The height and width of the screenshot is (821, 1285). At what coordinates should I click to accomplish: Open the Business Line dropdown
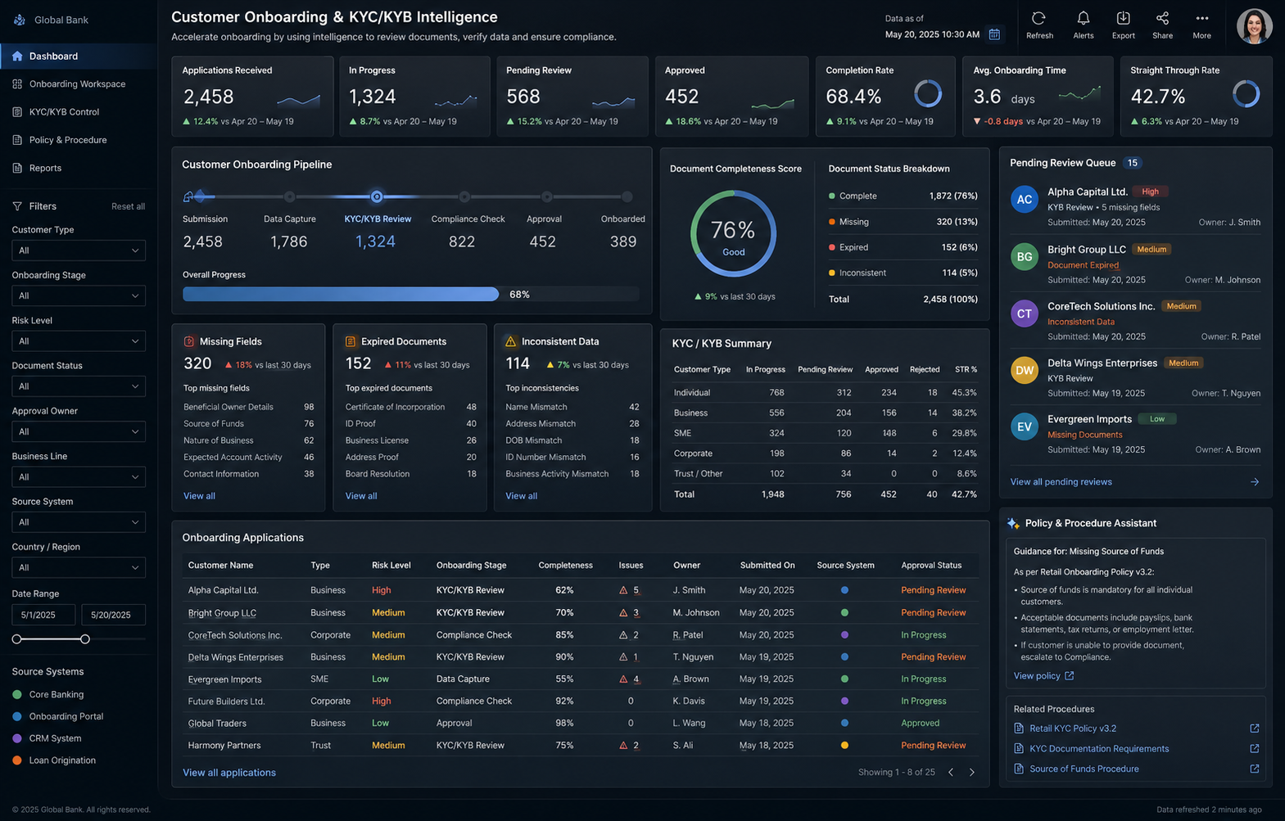(79, 477)
